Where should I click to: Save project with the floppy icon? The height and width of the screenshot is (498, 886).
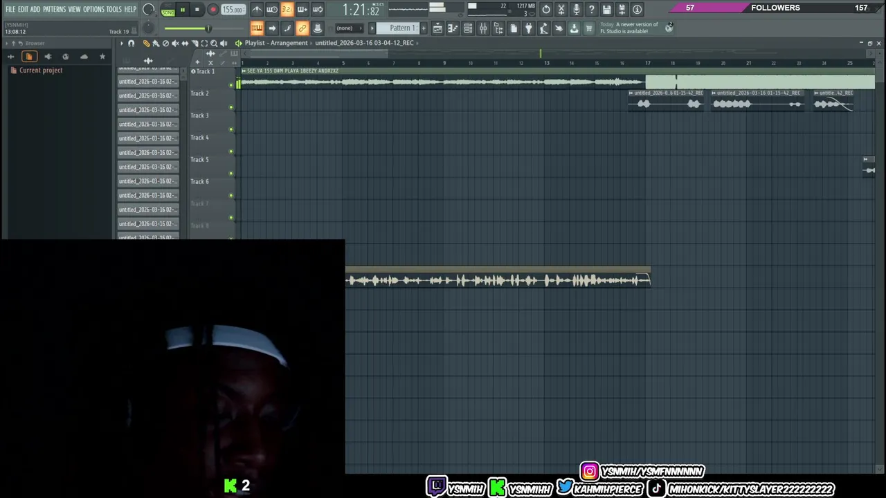[x=607, y=10]
